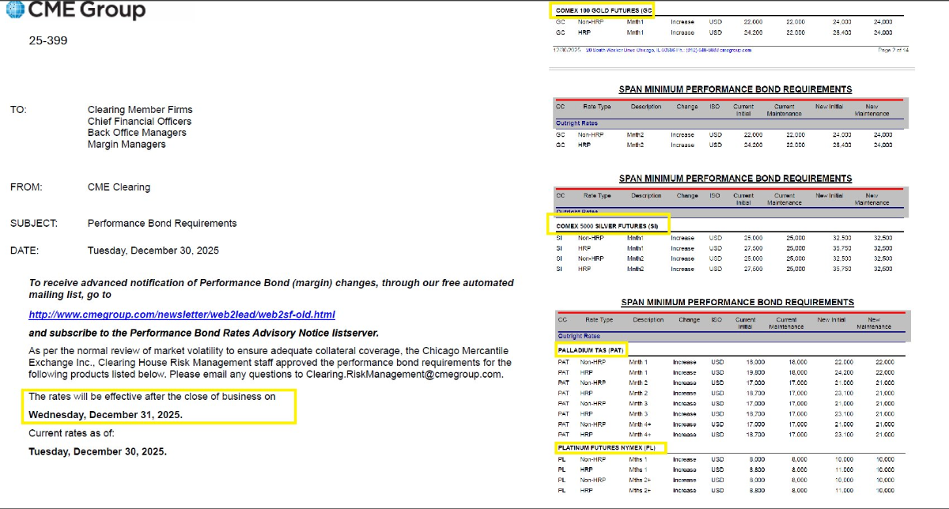The width and height of the screenshot is (949, 509).
Task: Select the Performance Bond Requirements subject text
Action: [x=162, y=224]
